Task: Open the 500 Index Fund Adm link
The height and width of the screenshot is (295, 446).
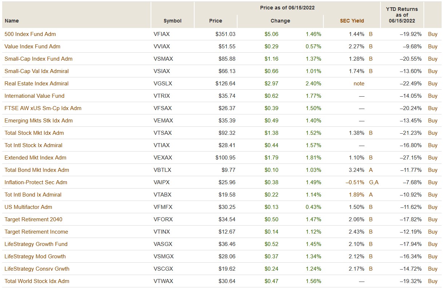Action: tap(30, 34)
